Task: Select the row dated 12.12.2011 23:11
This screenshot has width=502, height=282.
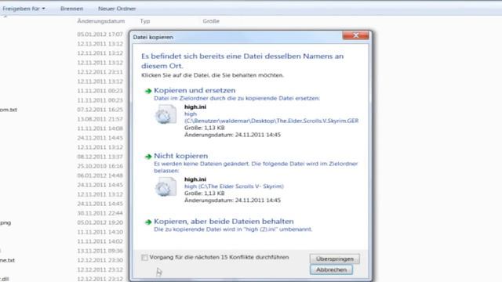Action: pyautogui.click(x=100, y=72)
